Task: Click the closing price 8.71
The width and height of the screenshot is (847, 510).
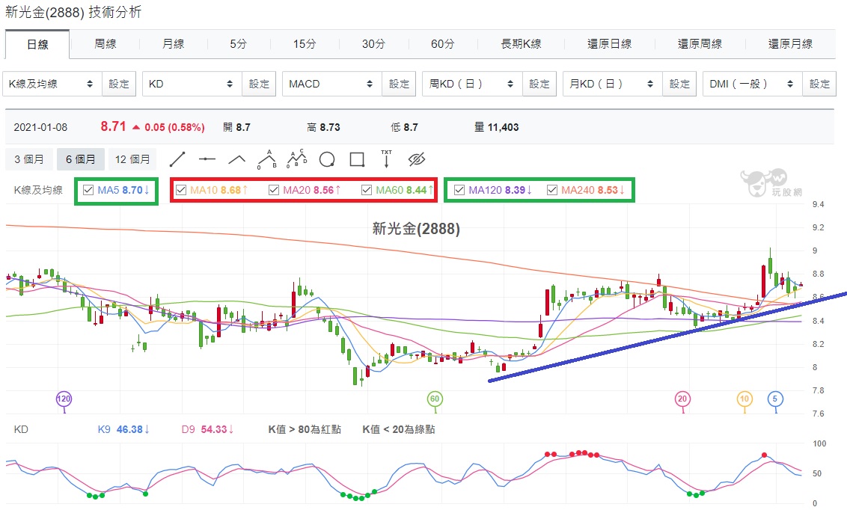Action: tap(113, 126)
